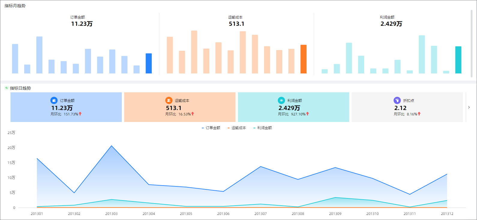The height and width of the screenshot is (220, 477).
Task: Click the highlighted dark blue 订单金额 bar
Action: click(148, 63)
